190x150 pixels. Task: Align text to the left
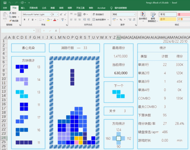pyautogui.click(x=71, y=20)
